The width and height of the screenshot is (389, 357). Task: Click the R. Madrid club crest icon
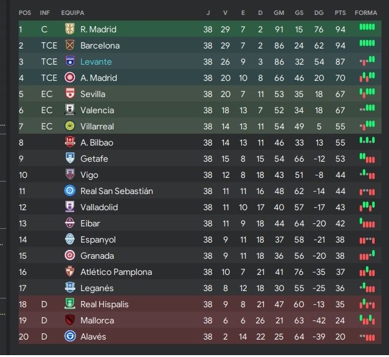(70, 29)
